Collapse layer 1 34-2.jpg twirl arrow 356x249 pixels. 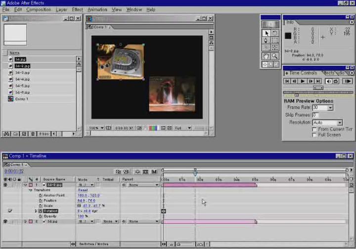tap(25, 185)
